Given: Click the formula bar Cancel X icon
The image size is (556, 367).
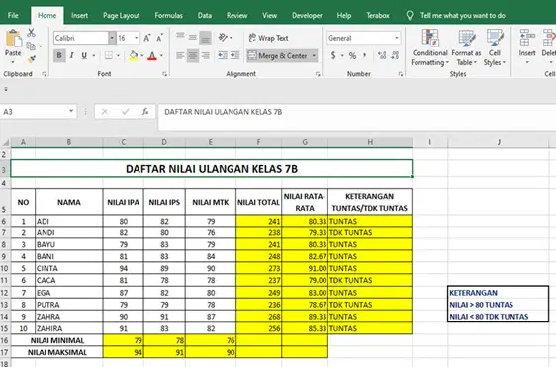Looking at the screenshot, I should tap(104, 112).
